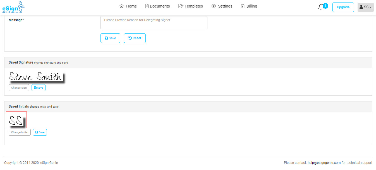Reset the delegation message form
The width and height of the screenshot is (376, 170).
[x=135, y=38]
